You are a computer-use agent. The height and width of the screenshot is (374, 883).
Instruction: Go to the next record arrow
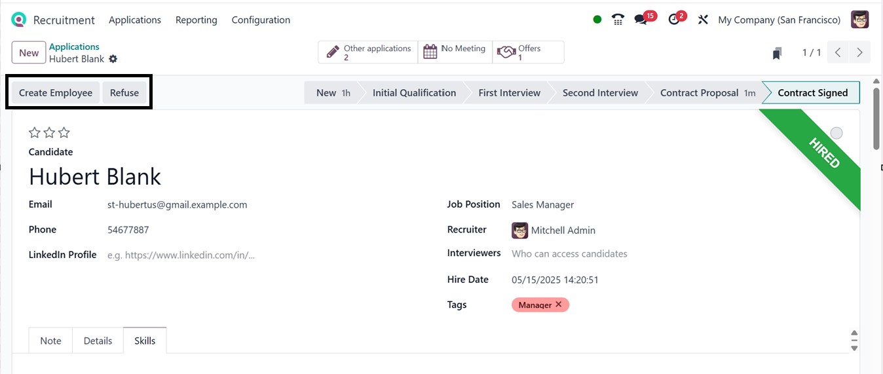pos(859,52)
